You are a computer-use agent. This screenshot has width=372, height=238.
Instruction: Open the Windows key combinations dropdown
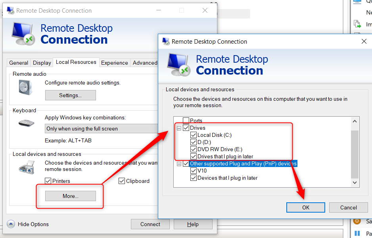click(x=102, y=129)
